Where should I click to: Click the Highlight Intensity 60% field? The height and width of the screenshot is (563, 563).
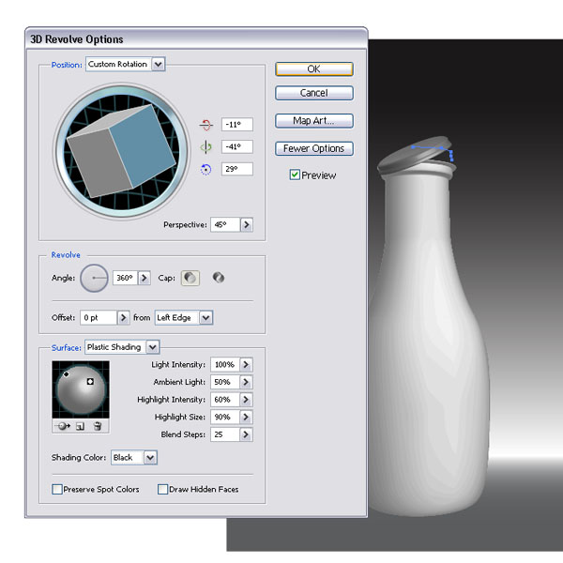pos(225,400)
